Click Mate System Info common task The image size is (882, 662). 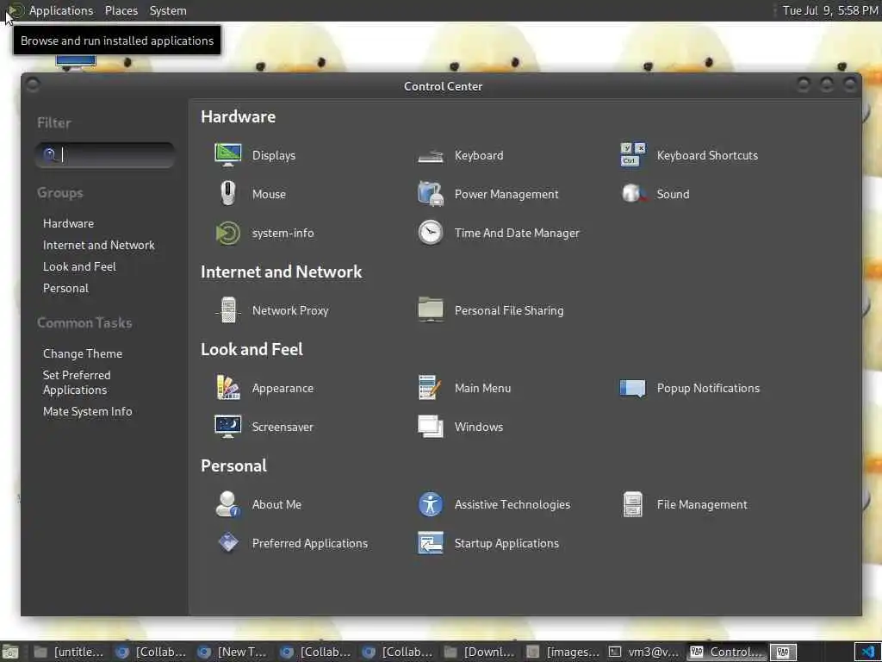(x=87, y=411)
